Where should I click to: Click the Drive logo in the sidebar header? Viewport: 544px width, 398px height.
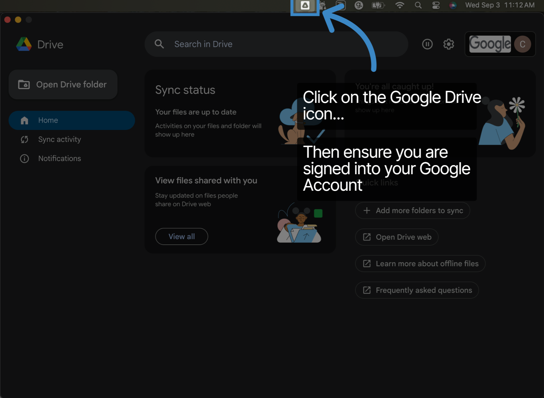tap(24, 44)
